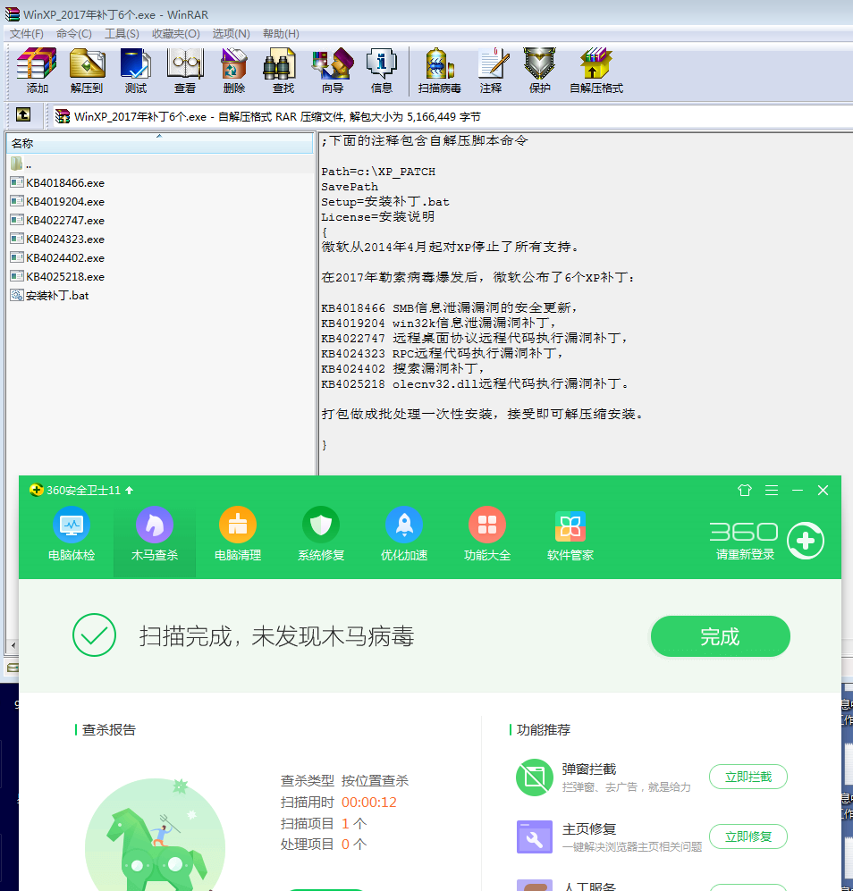Open 优化加速 optimization in 360
Screen dimensions: 853x891
(x=404, y=534)
